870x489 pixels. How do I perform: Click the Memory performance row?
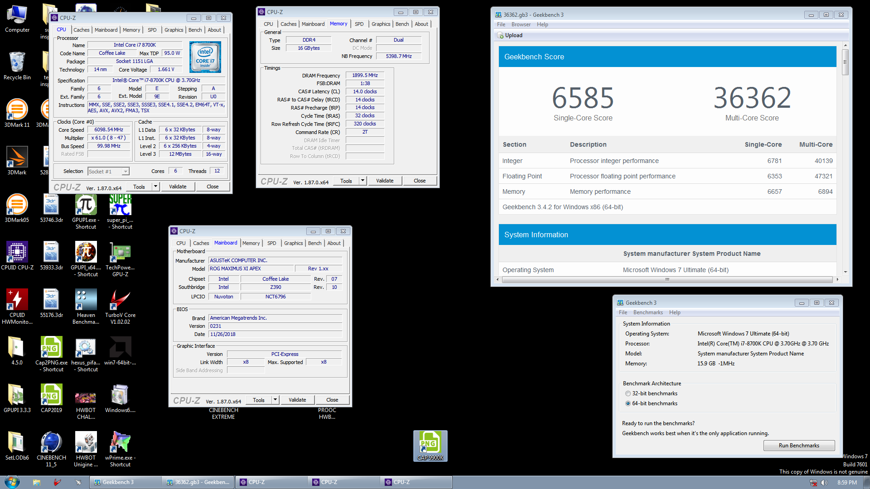[x=667, y=192]
